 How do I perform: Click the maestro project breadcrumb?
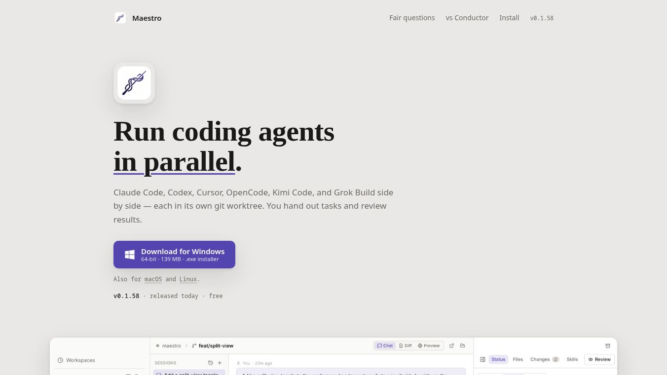click(x=171, y=346)
